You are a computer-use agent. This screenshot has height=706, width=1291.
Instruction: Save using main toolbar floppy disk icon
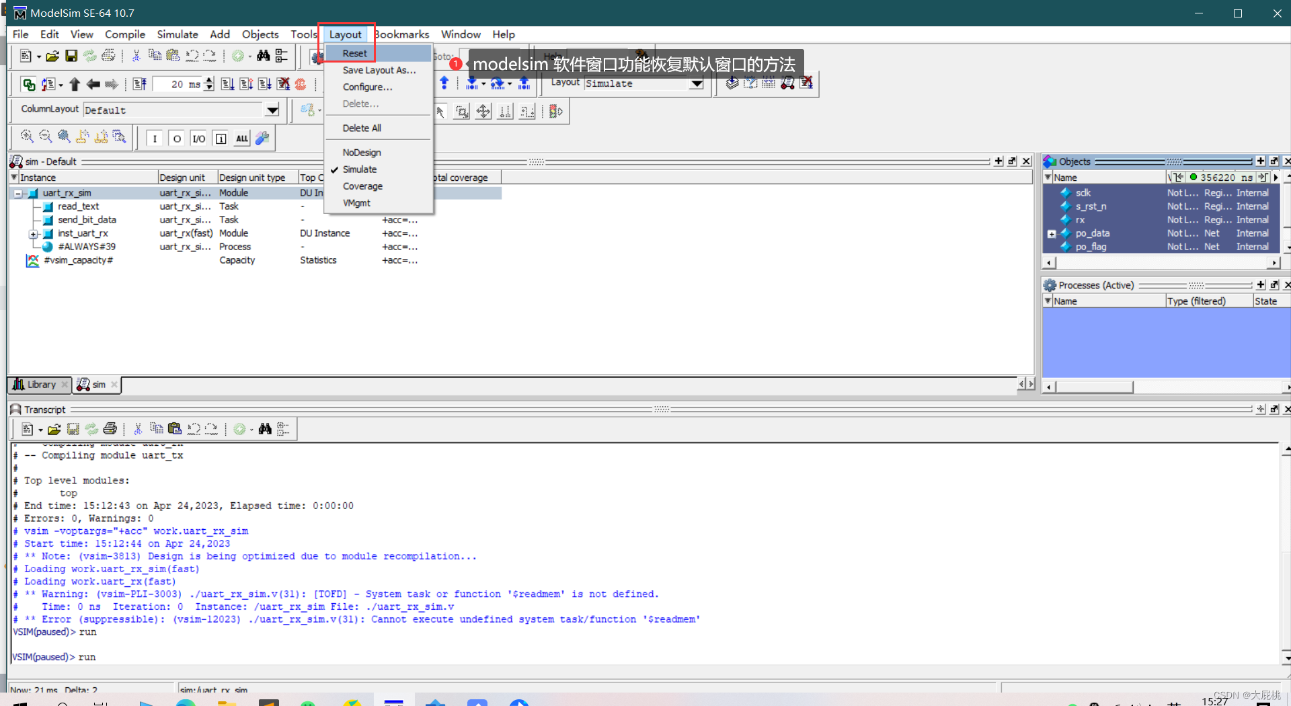tap(71, 56)
